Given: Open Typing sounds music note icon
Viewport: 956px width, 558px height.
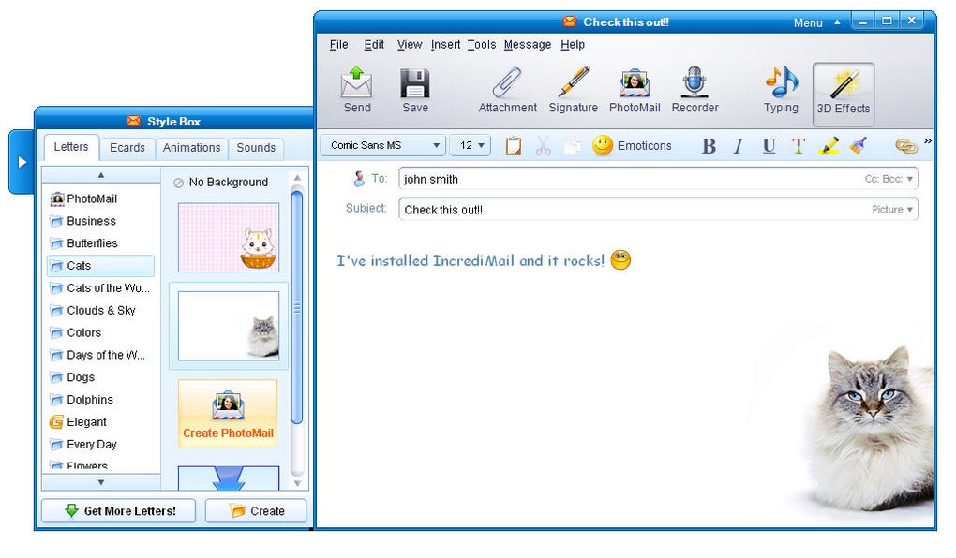Looking at the screenshot, I should [782, 82].
